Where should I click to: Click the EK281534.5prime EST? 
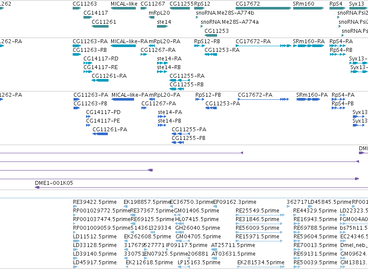click(261, 267)
